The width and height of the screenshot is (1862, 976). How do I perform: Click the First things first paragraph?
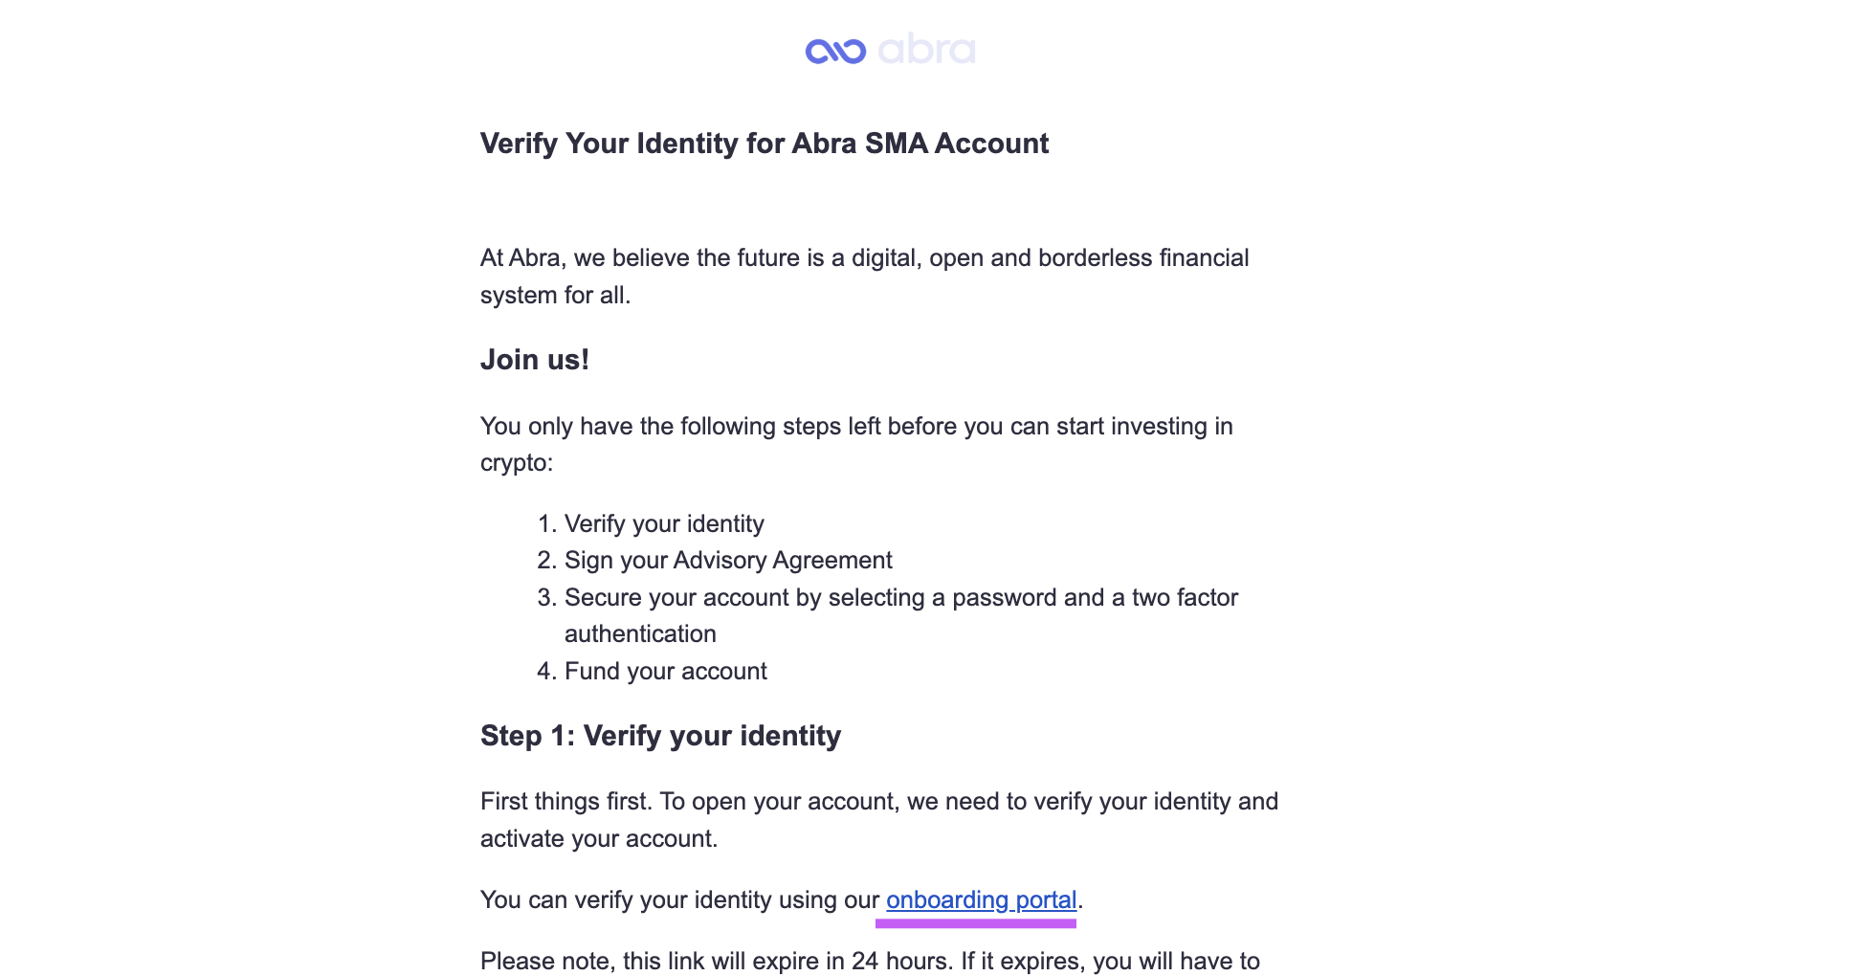click(x=879, y=820)
